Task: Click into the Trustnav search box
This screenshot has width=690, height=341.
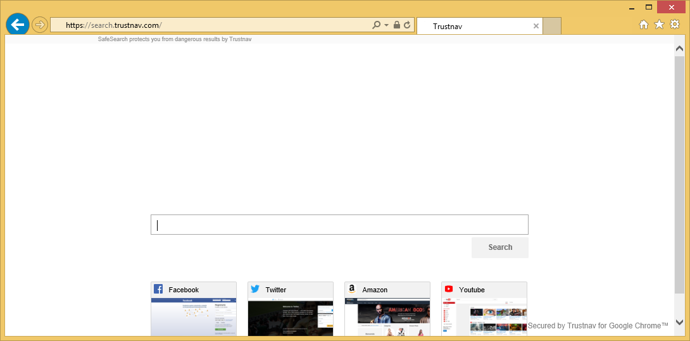Action: [339, 225]
